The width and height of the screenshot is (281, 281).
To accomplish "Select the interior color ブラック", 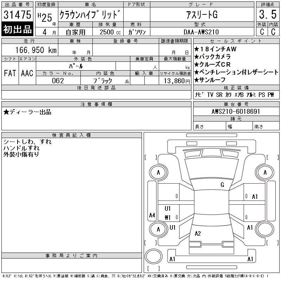I will point(103,81).
